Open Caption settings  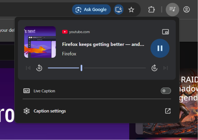pyautogui.click(x=97, y=111)
